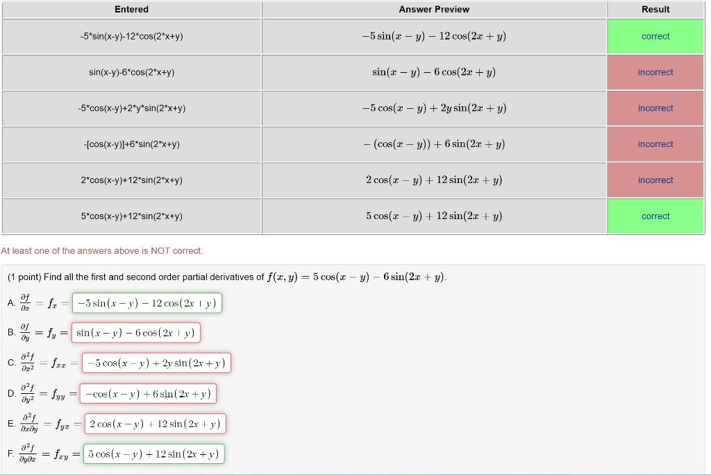Select the 'Entered' column header
Image resolution: width=711 pixels, height=475 pixels.
[131, 10]
